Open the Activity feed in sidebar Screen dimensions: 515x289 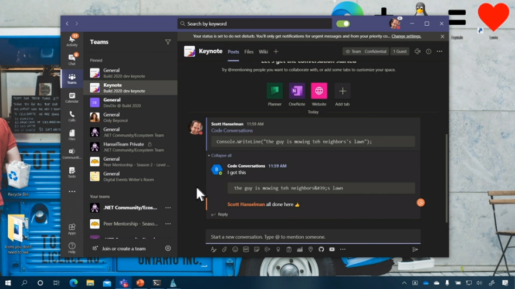72,40
